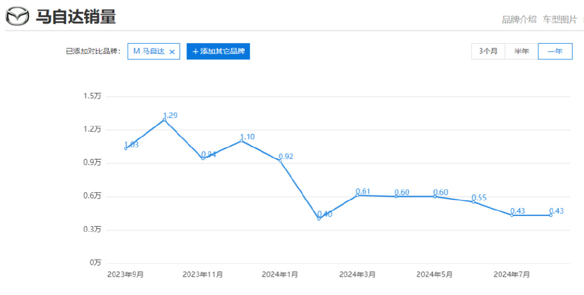584x295 pixels.
Task: Click 添加其它品牌 button
Action: click(x=218, y=51)
